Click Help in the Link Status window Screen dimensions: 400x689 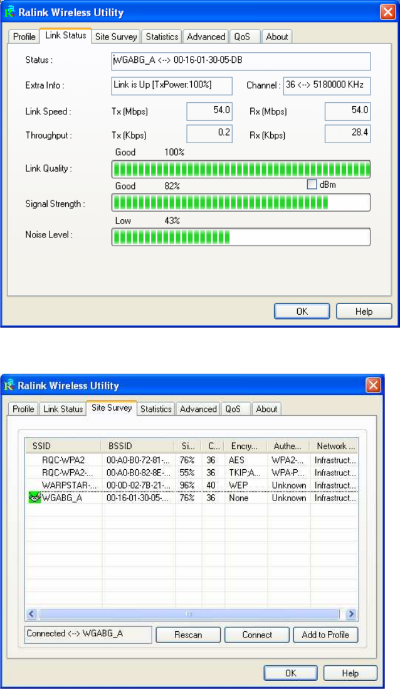click(x=364, y=311)
